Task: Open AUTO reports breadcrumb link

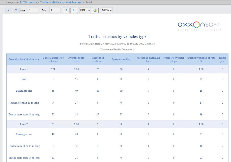Action: coord(28,2)
